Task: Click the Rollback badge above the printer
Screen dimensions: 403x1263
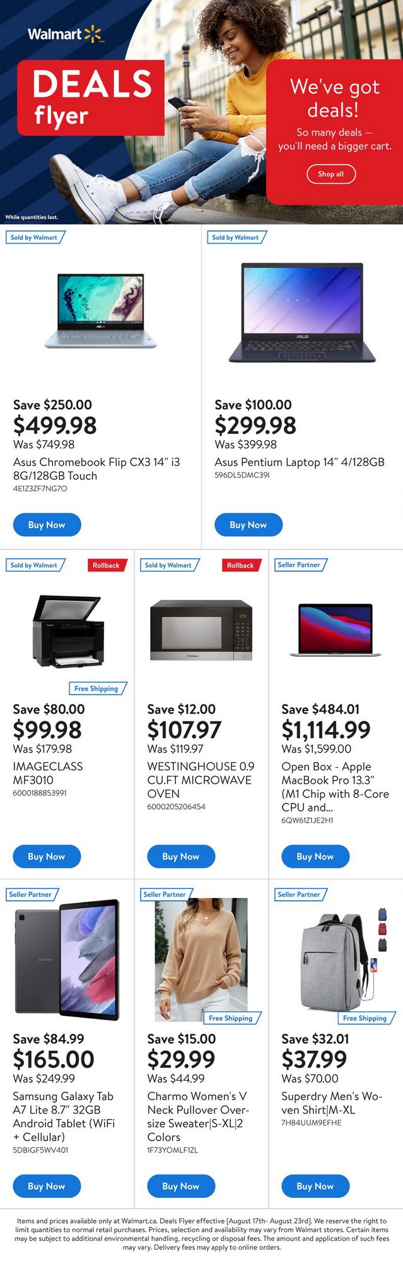Action: (x=106, y=565)
